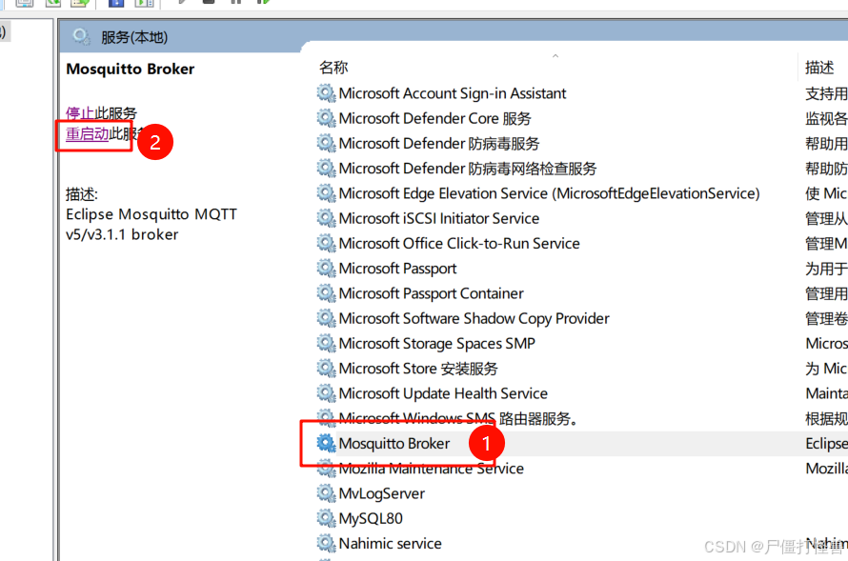Click the gear icon next to Microsoft iSCSI Initiator Service
The image size is (848, 561).
(326, 218)
